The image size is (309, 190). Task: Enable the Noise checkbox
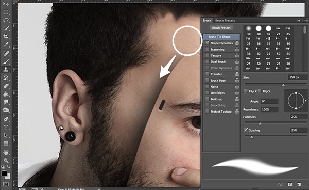pos(208,86)
